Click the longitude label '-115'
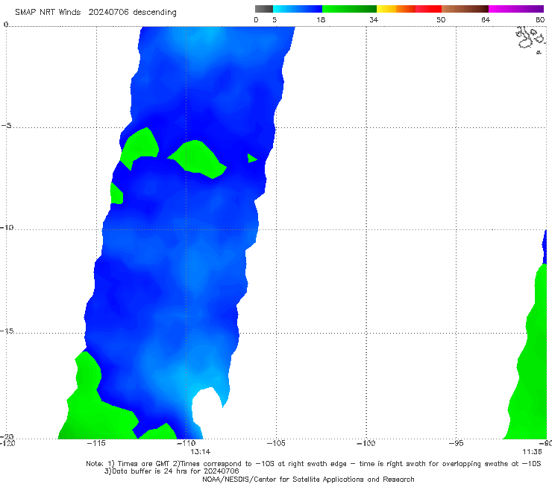Viewport: 552px width, 484px height. [96, 443]
